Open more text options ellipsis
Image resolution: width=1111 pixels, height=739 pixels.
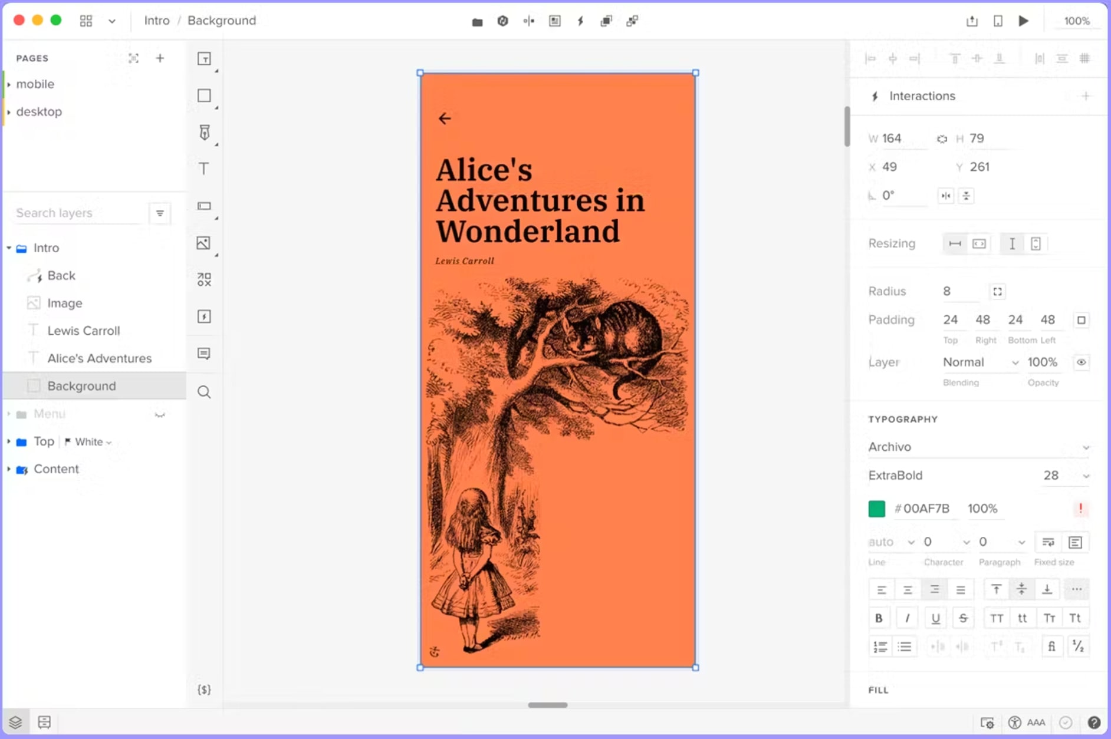click(1076, 589)
